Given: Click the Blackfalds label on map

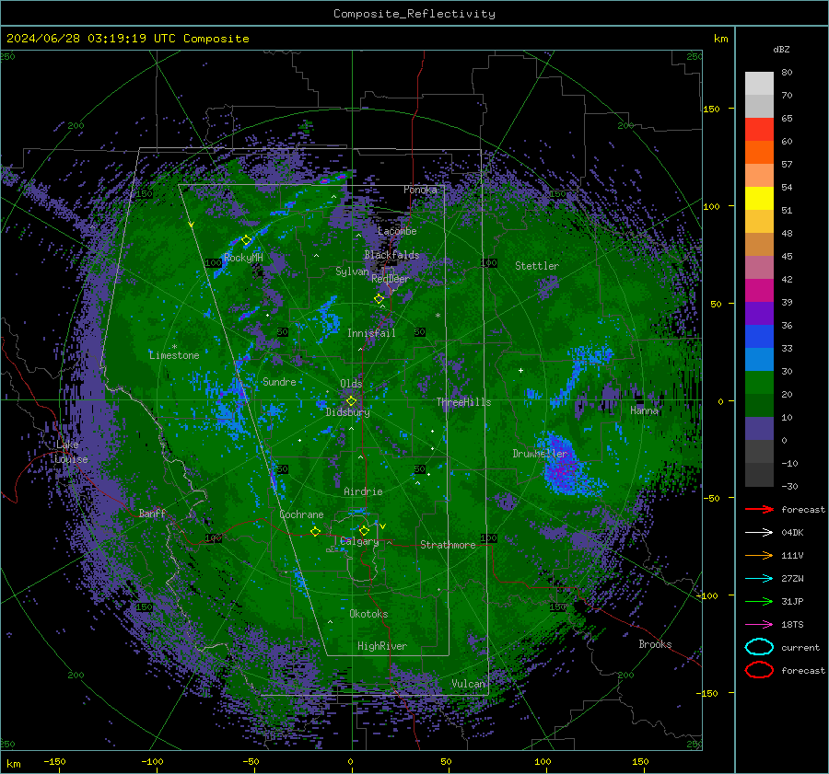Looking at the screenshot, I should point(391,255).
